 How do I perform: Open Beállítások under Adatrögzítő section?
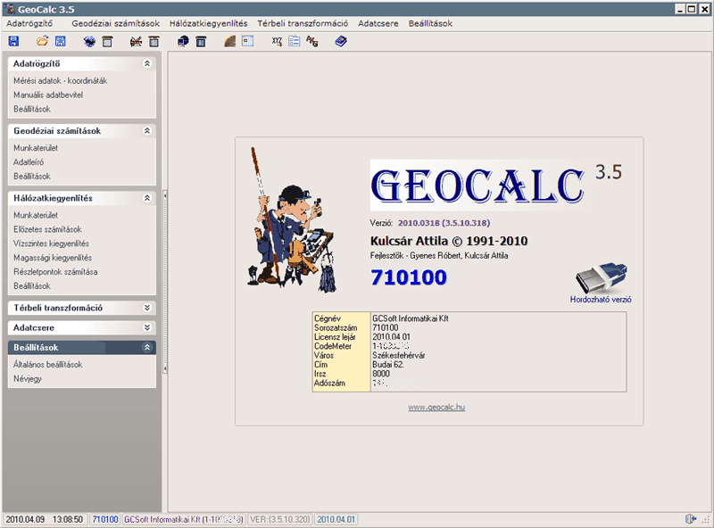(32, 109)
